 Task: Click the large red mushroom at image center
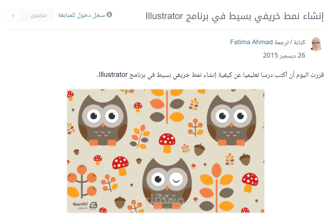pos(167,143)
